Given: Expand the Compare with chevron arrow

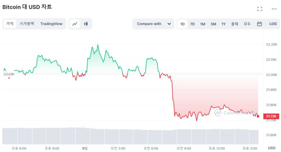Looking at the screenshot, I should click(x=169, y=24).
